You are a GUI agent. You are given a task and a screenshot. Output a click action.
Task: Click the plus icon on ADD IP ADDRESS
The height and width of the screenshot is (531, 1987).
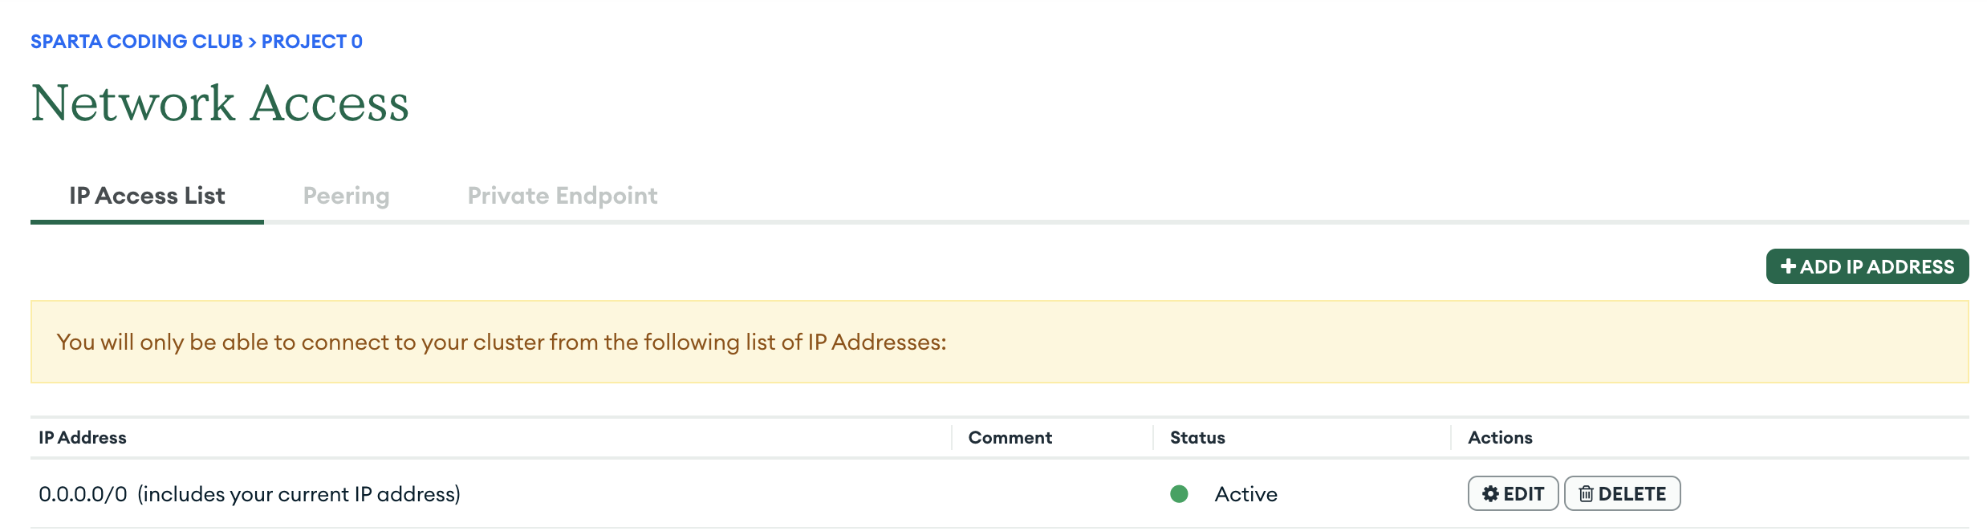1788,266
